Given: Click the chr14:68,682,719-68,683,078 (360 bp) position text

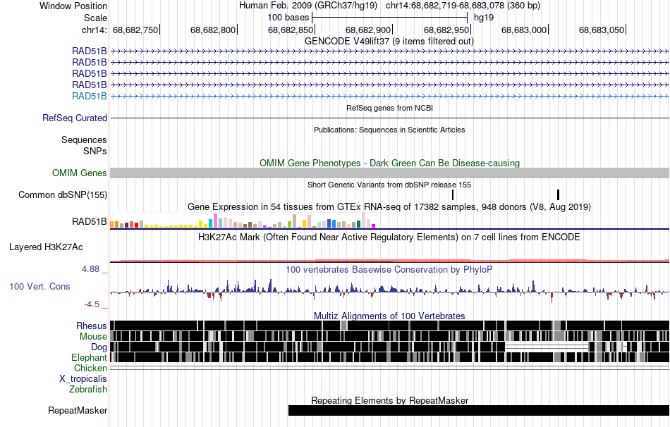Looking at the screenshot, I should coord(463,6).
